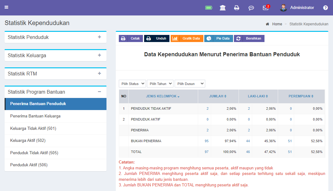The image size is (333, 191).
Task: Click the Administrator avatar picture
Action: [283, 7]
